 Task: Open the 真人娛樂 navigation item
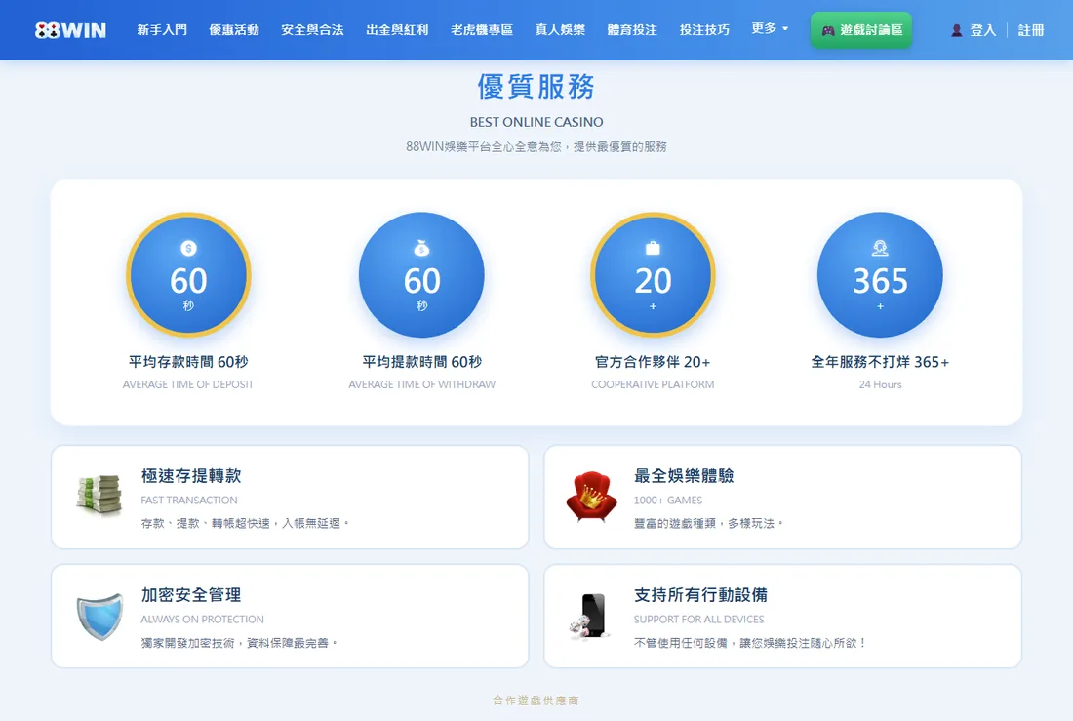pos(560,30)
